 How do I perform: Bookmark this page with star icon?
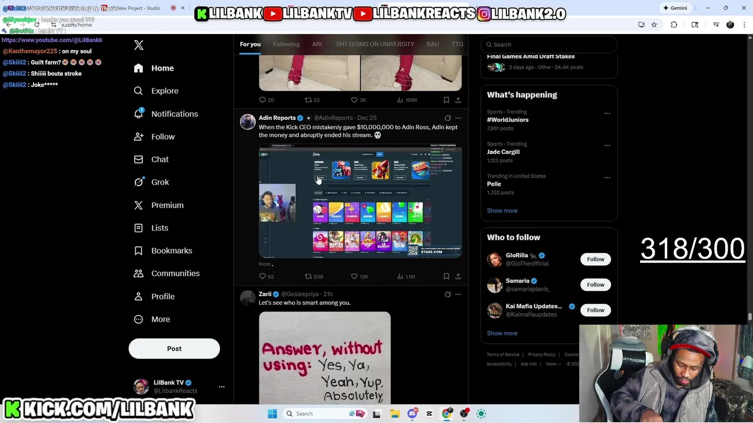click(654, 25)
